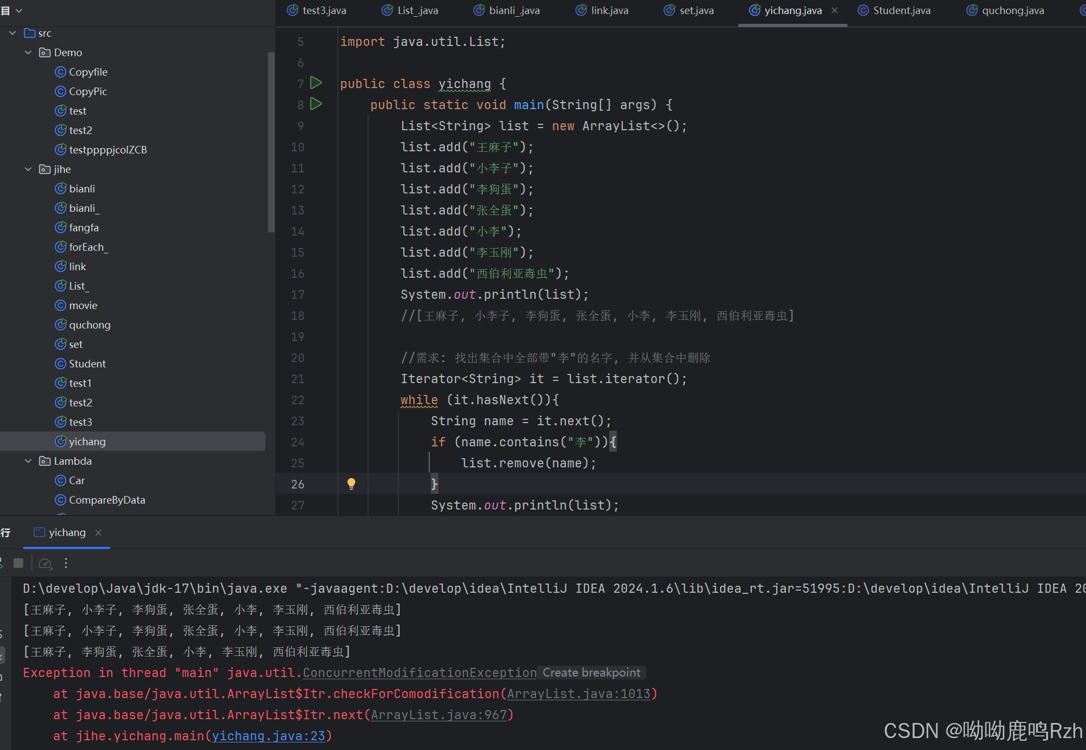Screen dimensions: 1086x750
Task: Click the run gutter icon beside main method
Action: point(316,104)
